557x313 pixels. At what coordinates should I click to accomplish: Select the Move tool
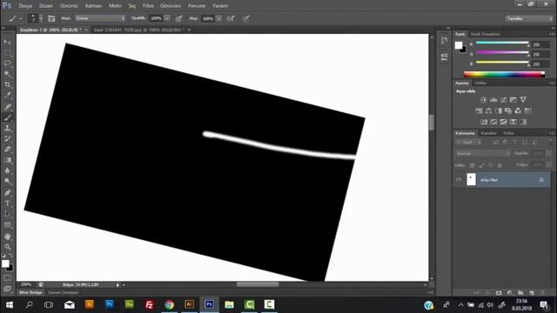(8, 42)
